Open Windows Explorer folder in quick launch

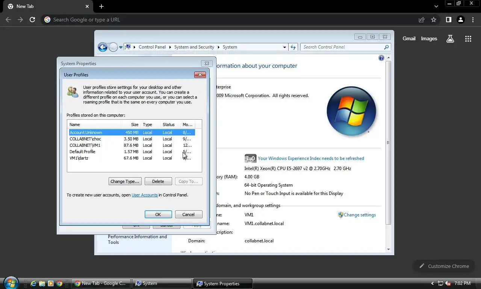point(42,283)
